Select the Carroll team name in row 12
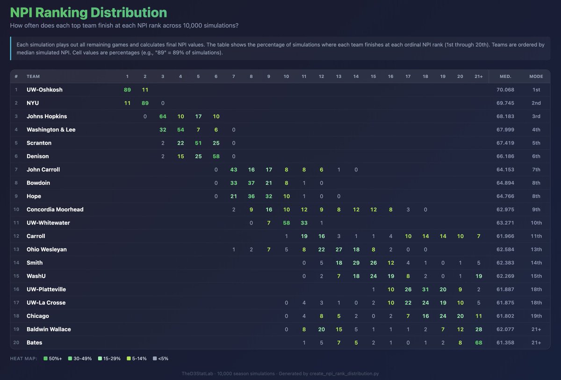This screenshot has height=380, width=561. coord(36,236)
